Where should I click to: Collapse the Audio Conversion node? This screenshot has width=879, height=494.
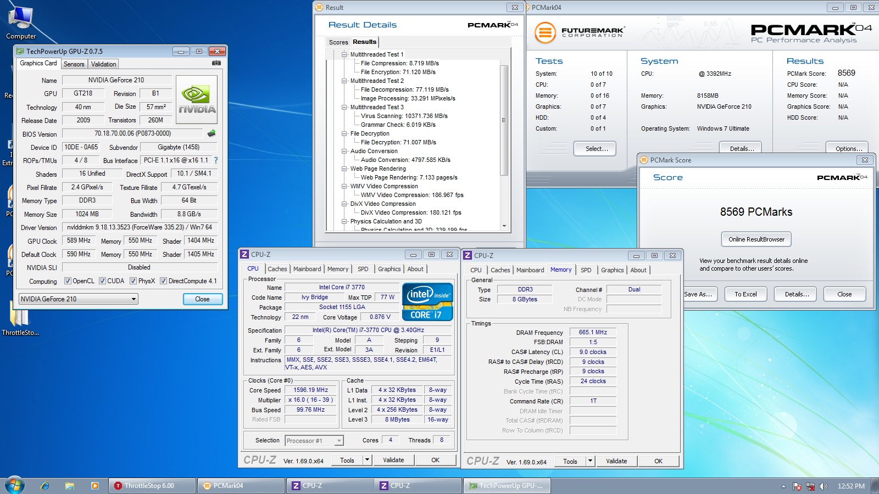click(x=344, y=151)
